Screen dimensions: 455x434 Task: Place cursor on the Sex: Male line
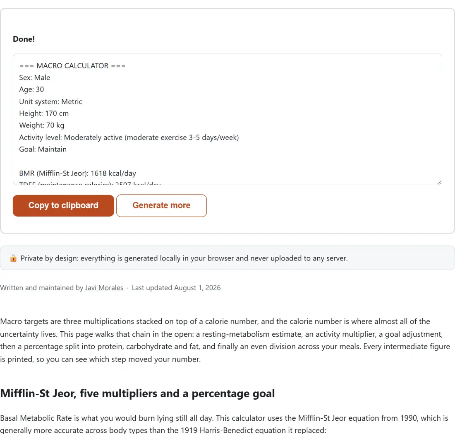click(x=34, y=77)
